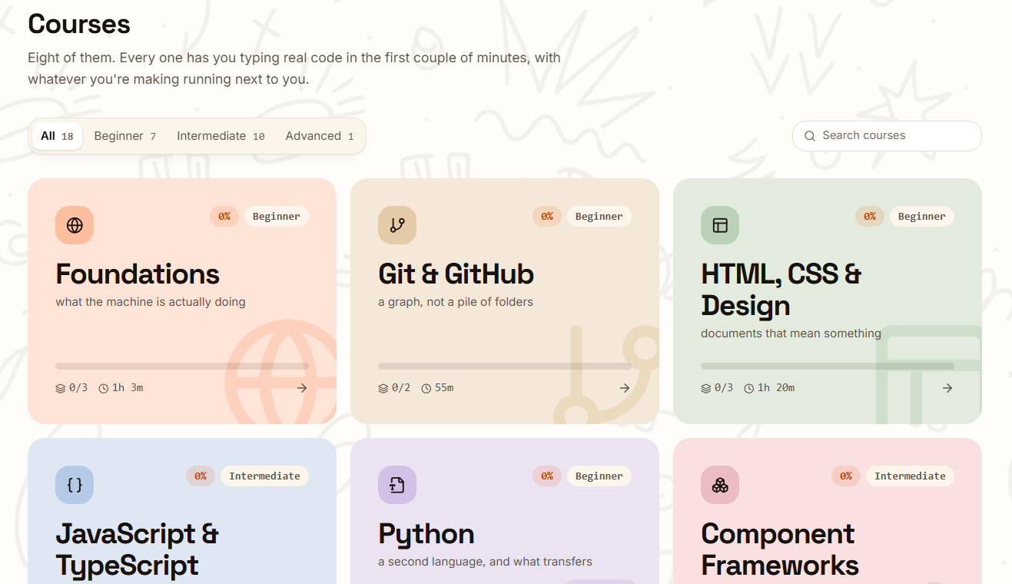Click the HTML, CSS & Design progress bar
This screenshot has height=584, width=1012.
coord(828,367)
